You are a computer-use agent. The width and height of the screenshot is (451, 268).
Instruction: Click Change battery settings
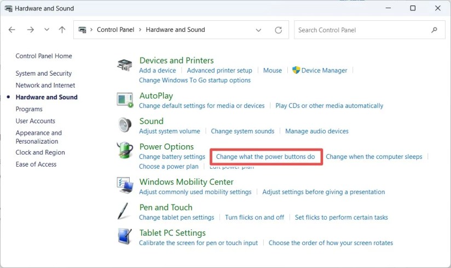[x=172, y=157]
